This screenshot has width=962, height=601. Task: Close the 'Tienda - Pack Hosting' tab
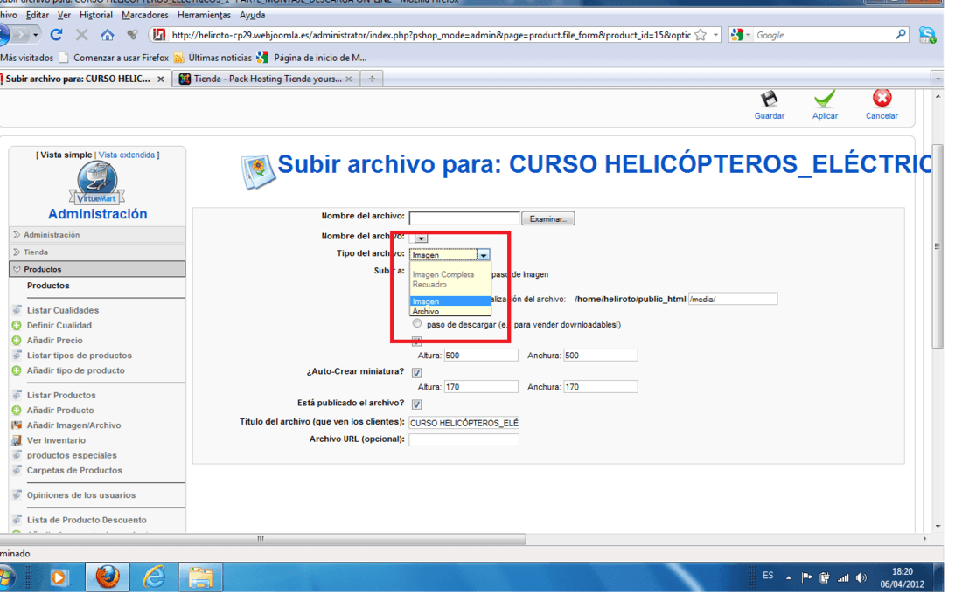(x=348, y=79)
